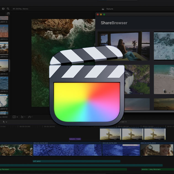The height and width of the screenshot is (174, 174).
Task: Select the rocky coastline clip in the timeline
Action: tap(16, 149)
